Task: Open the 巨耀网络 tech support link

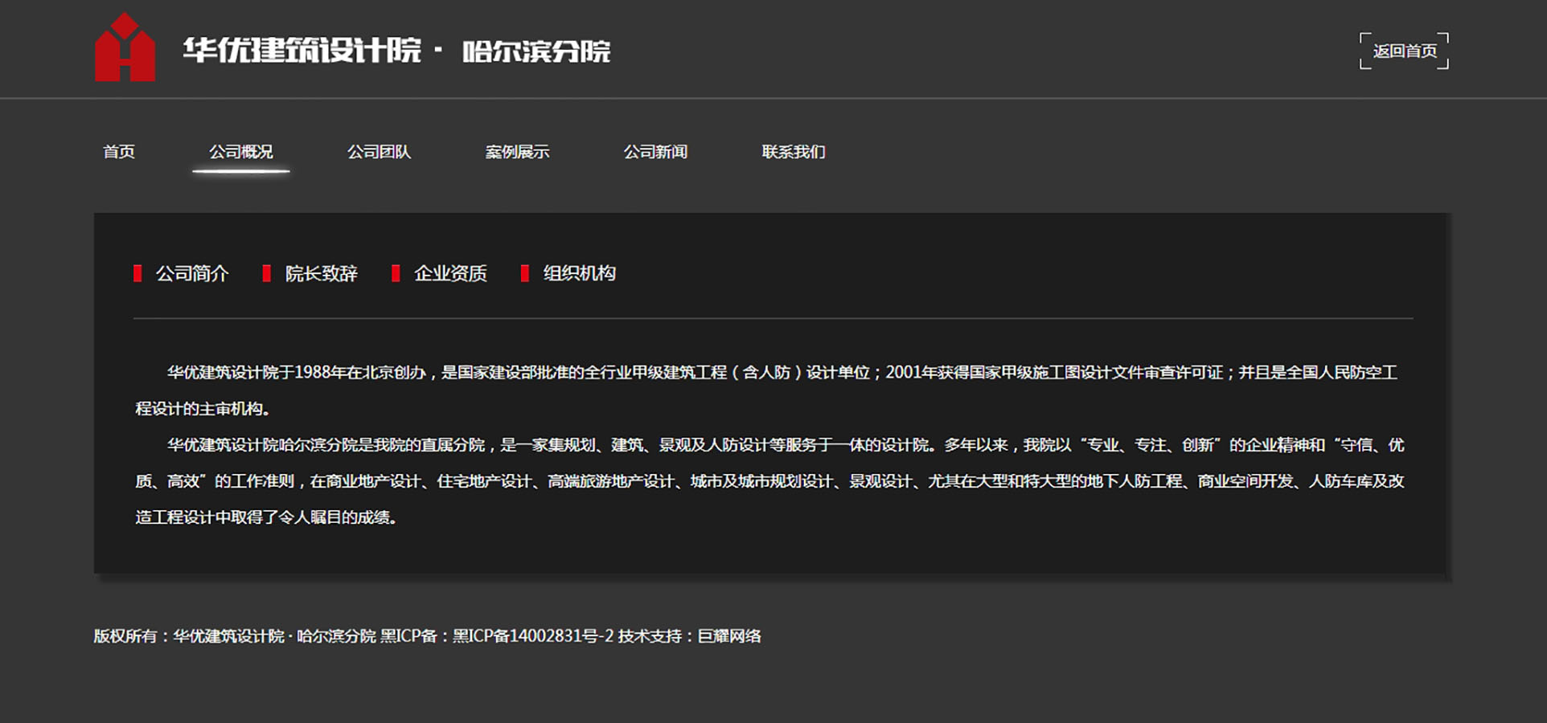Action: pyautogui.click(x=729, y=636)
